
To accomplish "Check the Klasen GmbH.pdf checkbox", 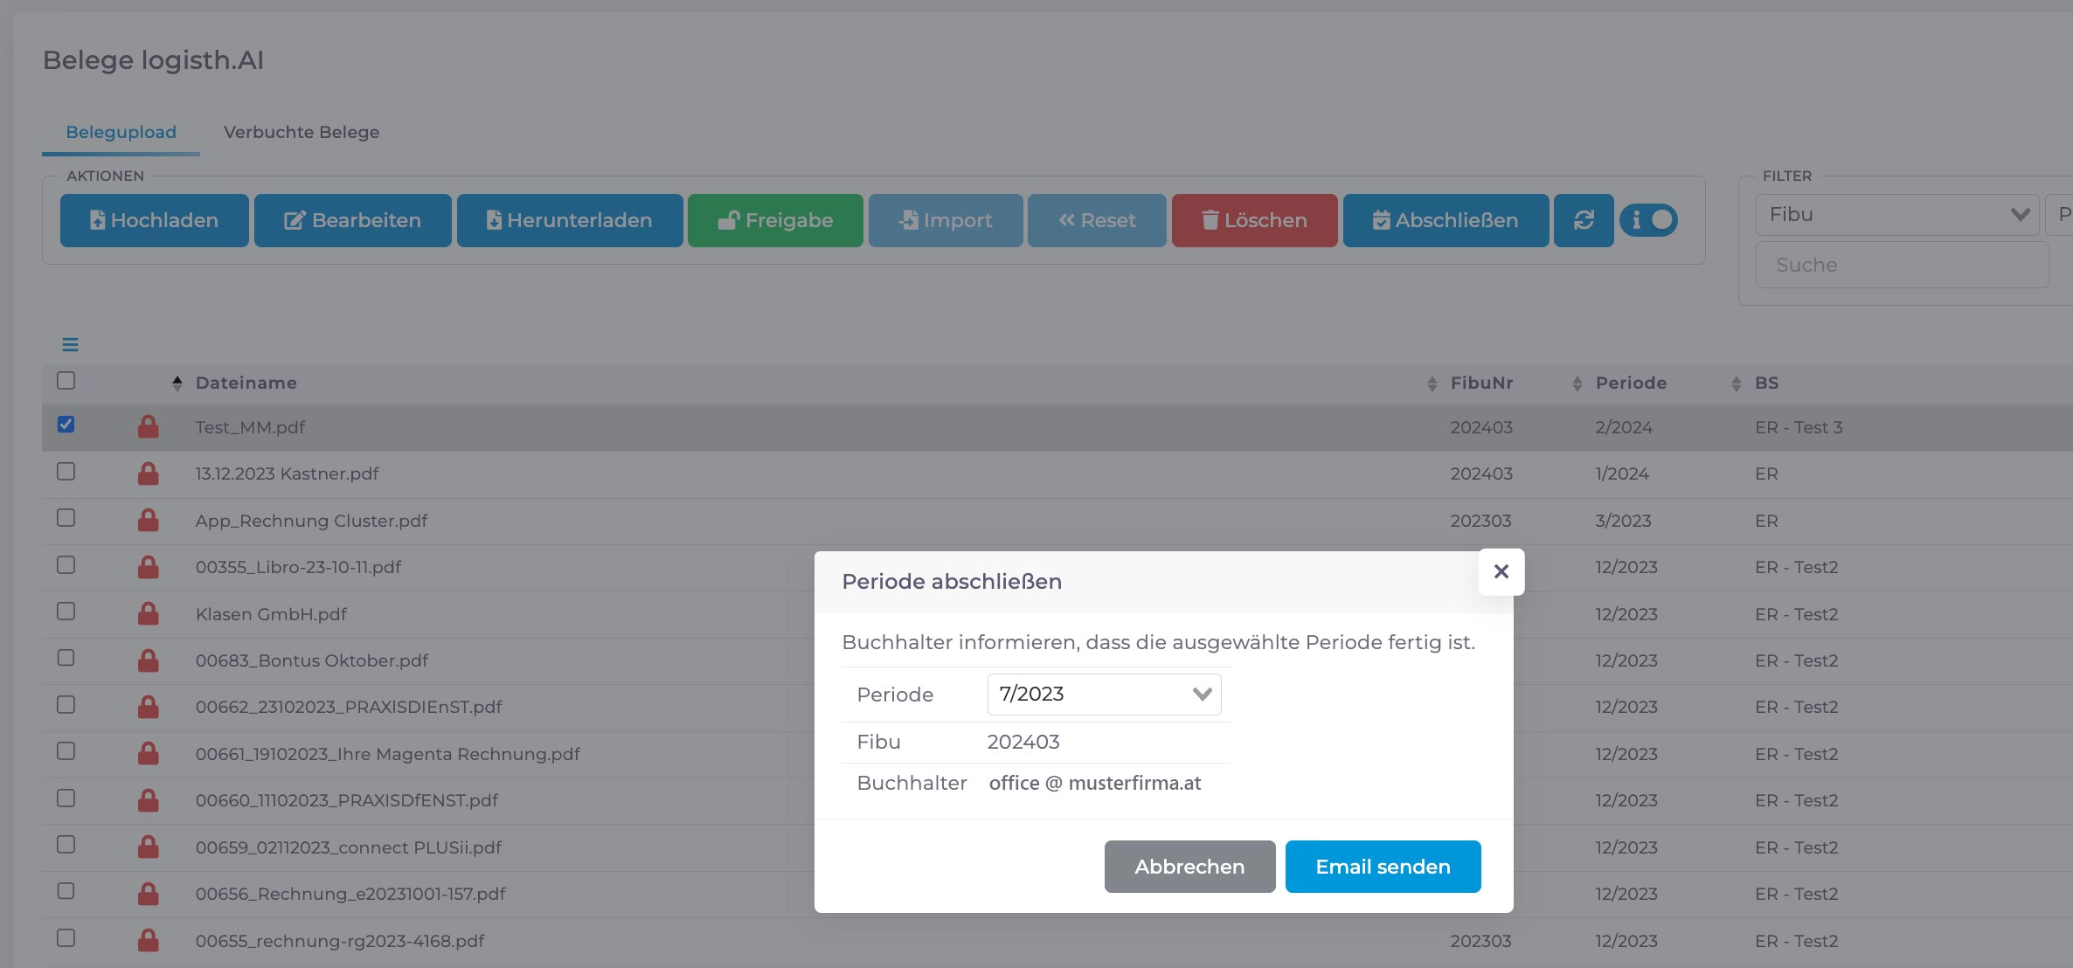I will coord(66,612).
